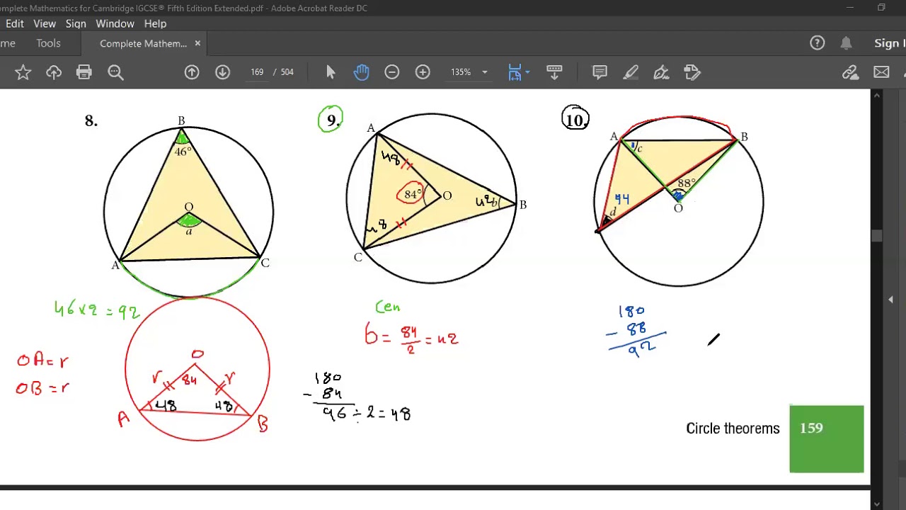
Task: Zoom in with the plus button
Action: 423,72
